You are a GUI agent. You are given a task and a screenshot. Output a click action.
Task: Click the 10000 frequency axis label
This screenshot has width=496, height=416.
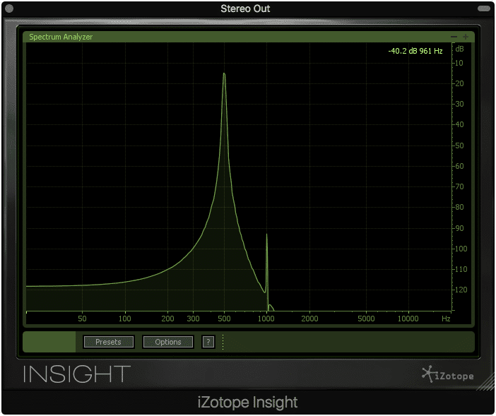point(408,319)
